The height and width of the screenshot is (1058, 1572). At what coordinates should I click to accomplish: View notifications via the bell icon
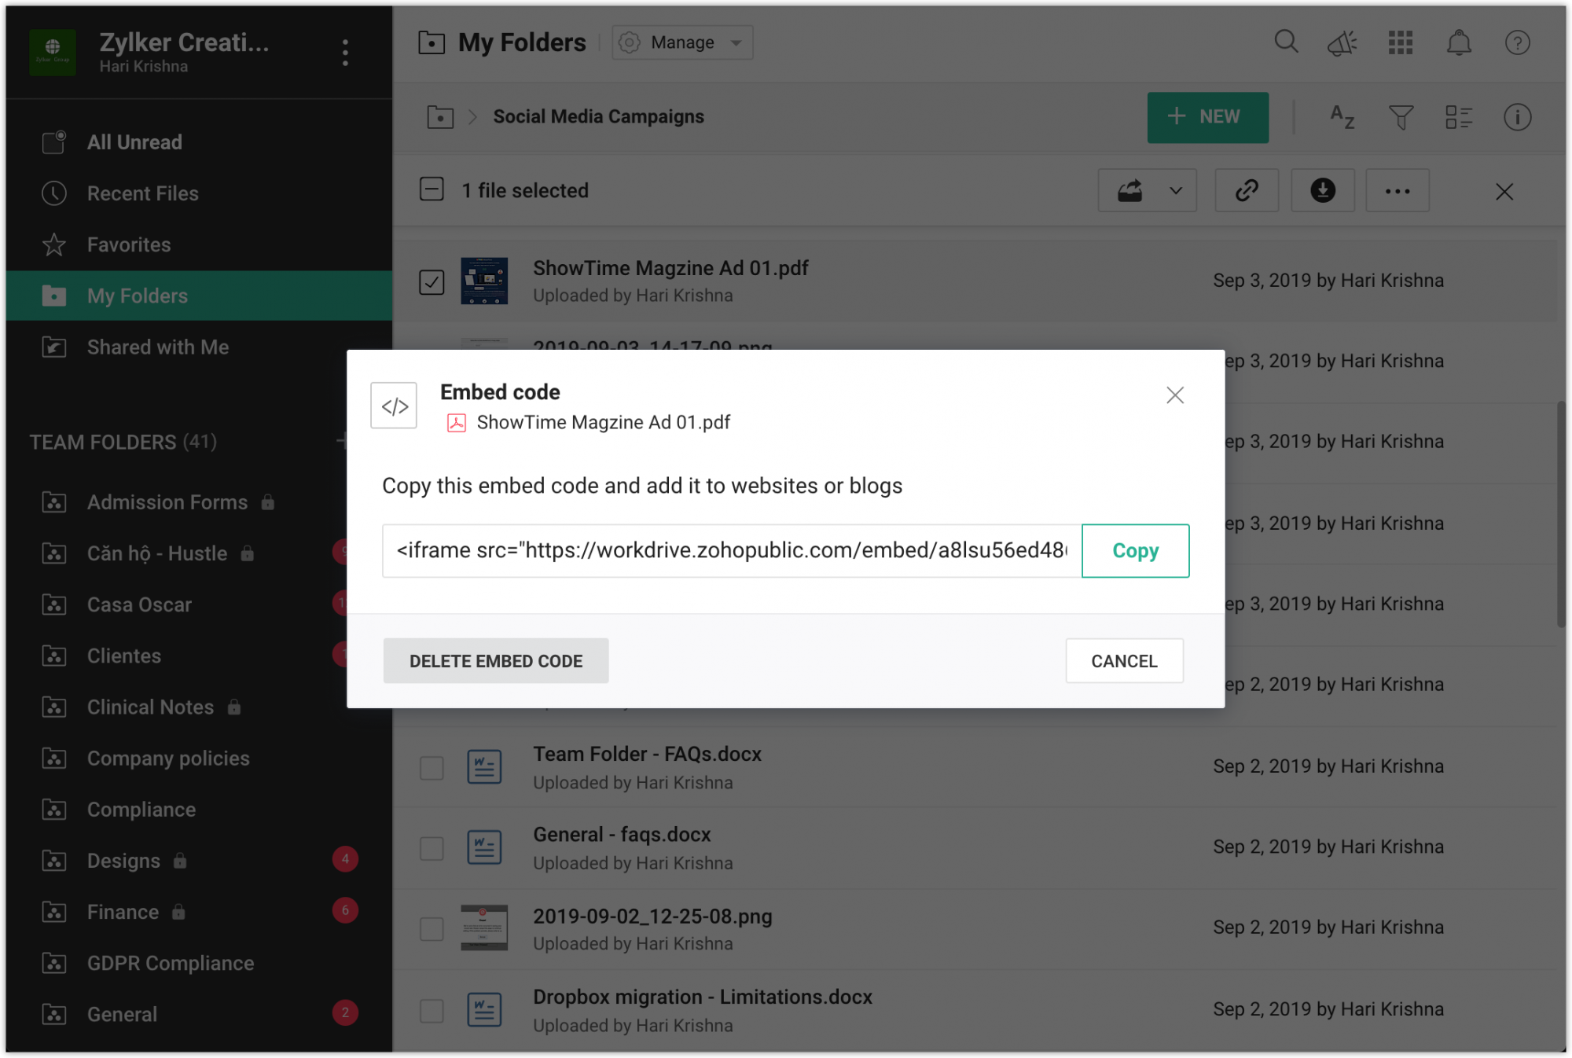1460,42
